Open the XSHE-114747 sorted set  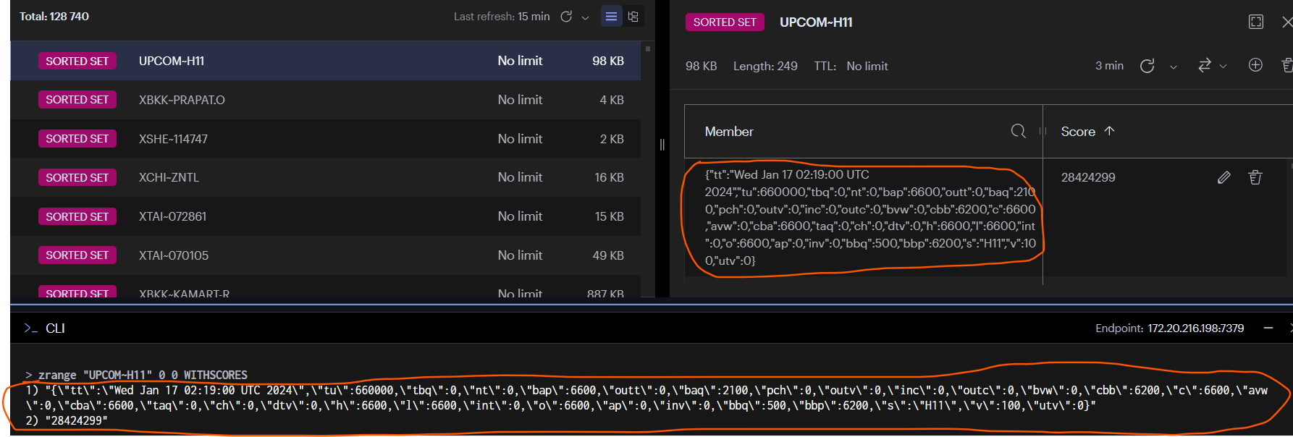173,139
